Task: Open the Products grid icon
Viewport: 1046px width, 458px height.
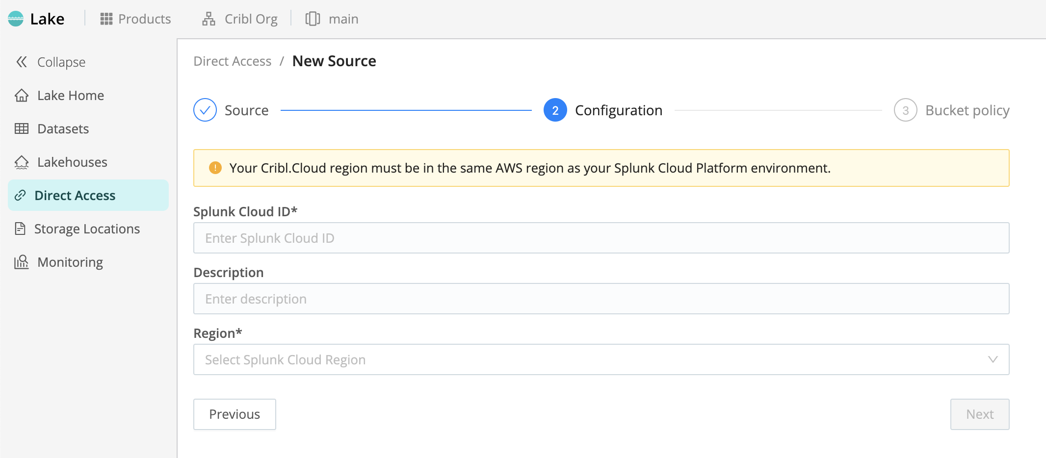Action: [105, 19]
